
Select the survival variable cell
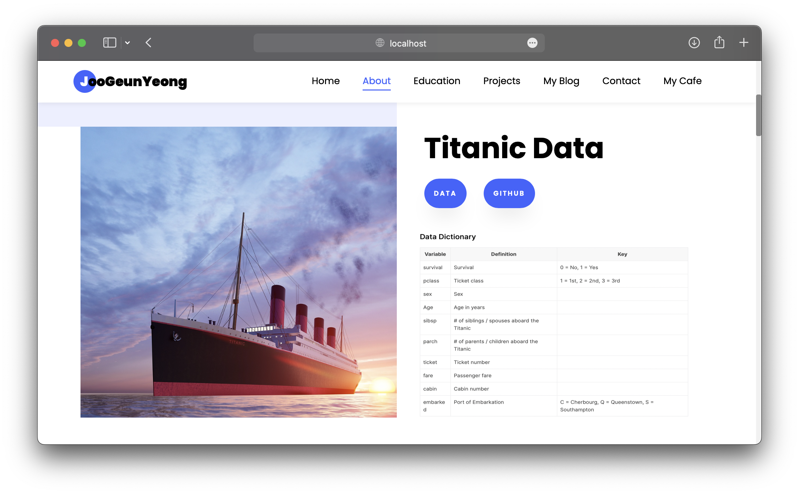(x=435, y=267)
